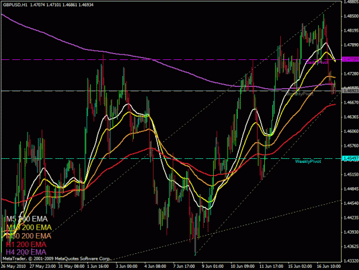
Task: Click the '15 Jun 02:00' time axis label
Action: click(300, 267)
